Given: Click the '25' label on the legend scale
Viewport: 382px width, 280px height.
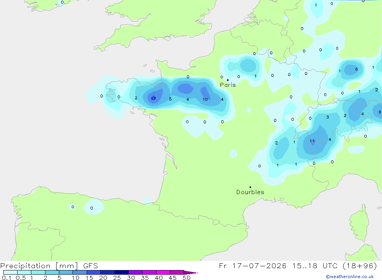Looking at the screenshot, I should tap(117, 278).
